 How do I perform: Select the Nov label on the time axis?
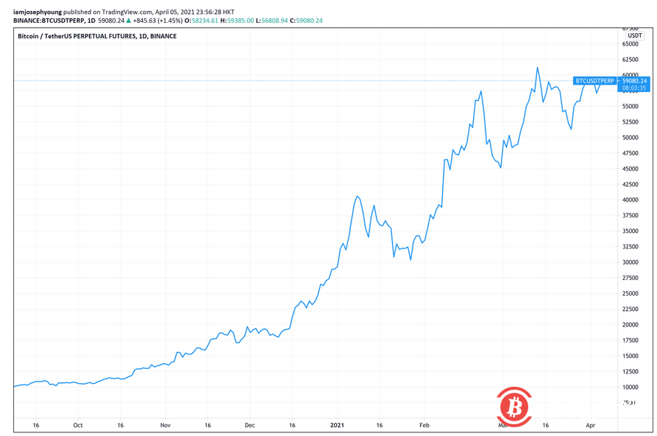coord(165,425)
